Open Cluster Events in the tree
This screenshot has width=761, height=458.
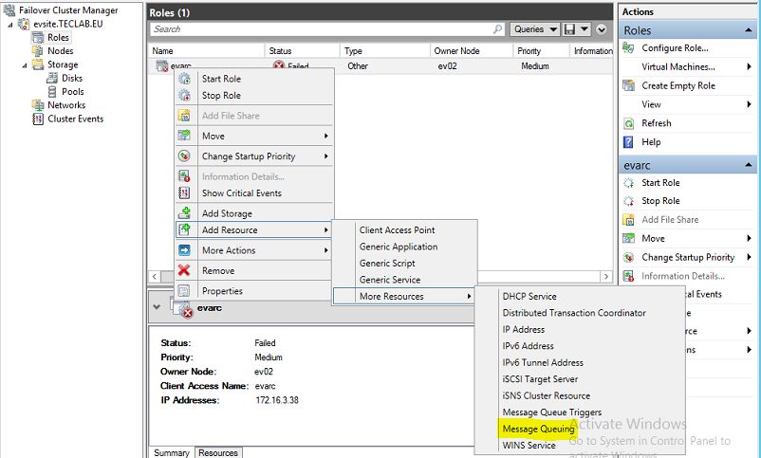75,119
